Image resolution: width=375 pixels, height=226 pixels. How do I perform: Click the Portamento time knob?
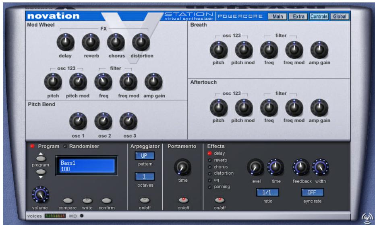(182, 167)
